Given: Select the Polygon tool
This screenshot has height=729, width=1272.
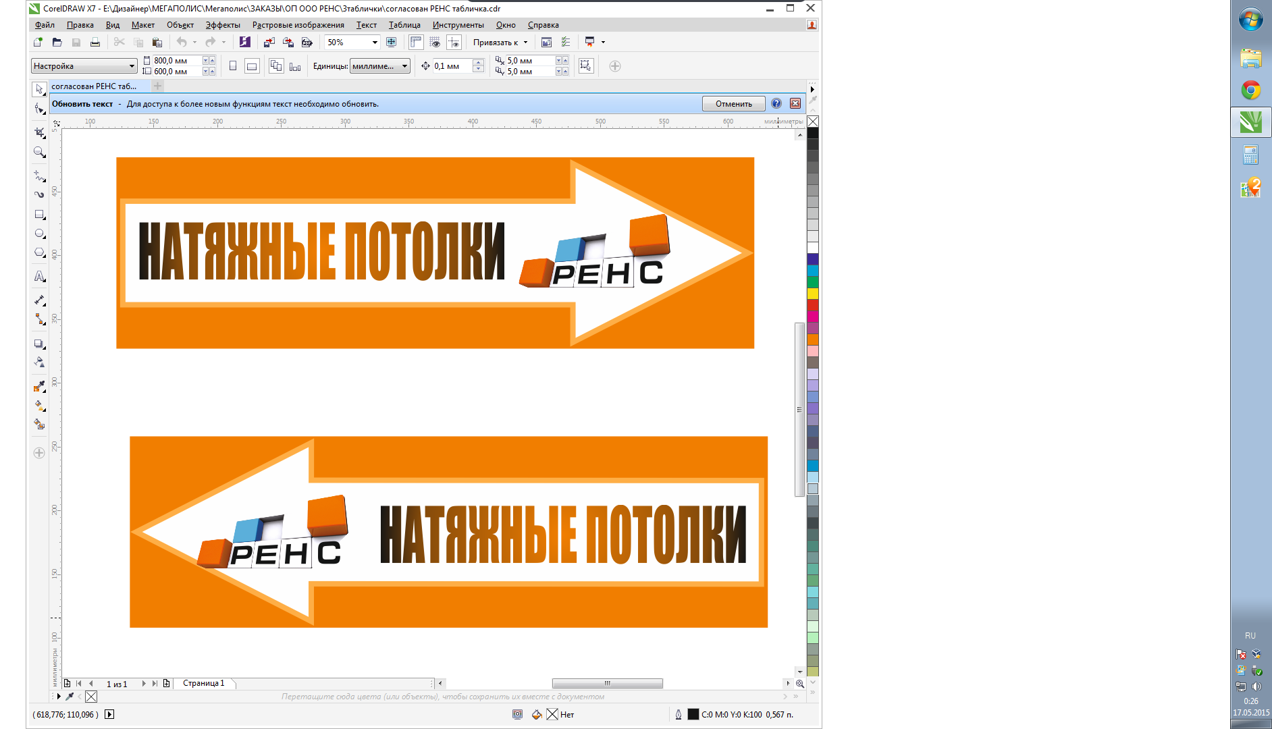Looking at the screenshot, I should click(x=39, y=253).
